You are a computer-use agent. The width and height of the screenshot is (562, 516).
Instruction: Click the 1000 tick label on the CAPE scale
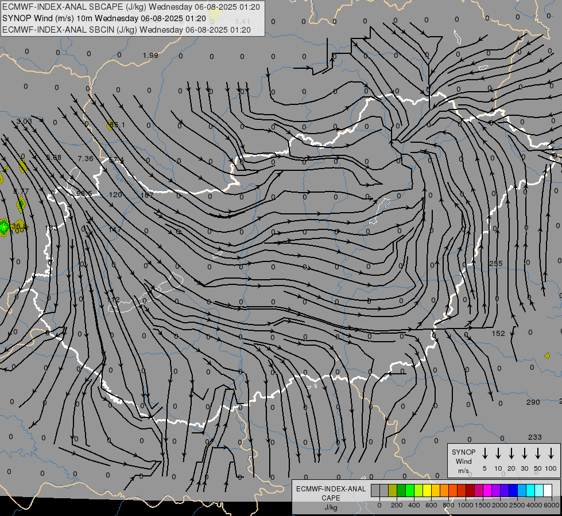[x=465, y=505]
